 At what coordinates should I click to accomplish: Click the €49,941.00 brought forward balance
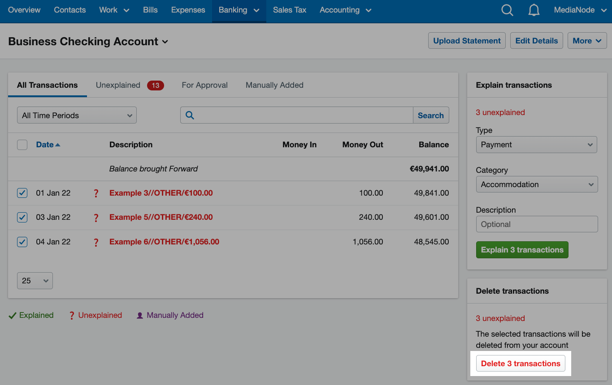click(429, 169)
